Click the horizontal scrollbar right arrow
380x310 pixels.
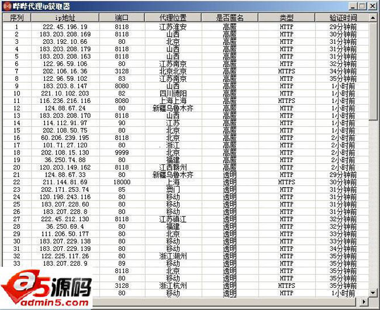click(x=364, y=302)
